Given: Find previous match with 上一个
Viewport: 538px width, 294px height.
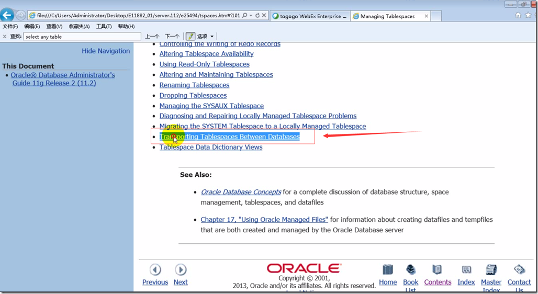Looking at the screenshot, I should pyautogui.click(x=152, y=37).
